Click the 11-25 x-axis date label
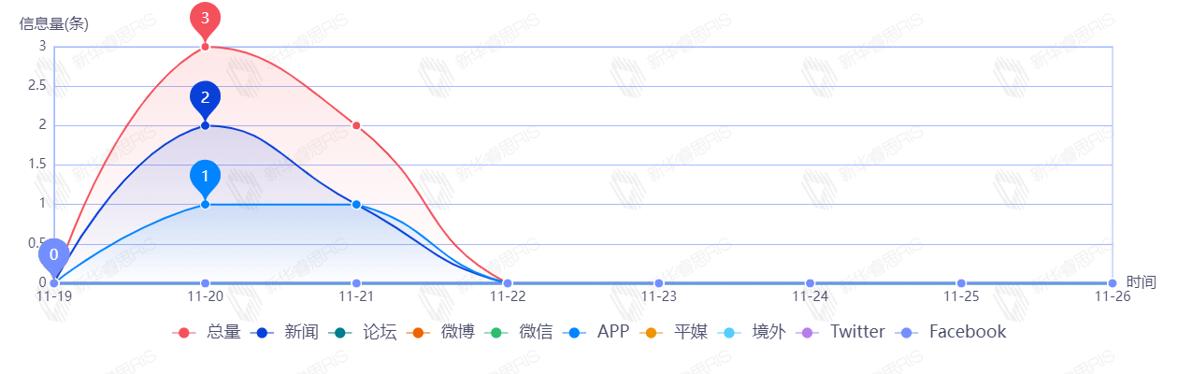This screenshot has height=374, width=1178. click(961, 296)
